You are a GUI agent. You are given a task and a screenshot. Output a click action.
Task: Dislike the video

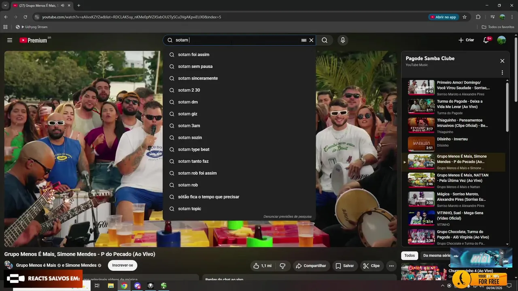coord(282,266)
